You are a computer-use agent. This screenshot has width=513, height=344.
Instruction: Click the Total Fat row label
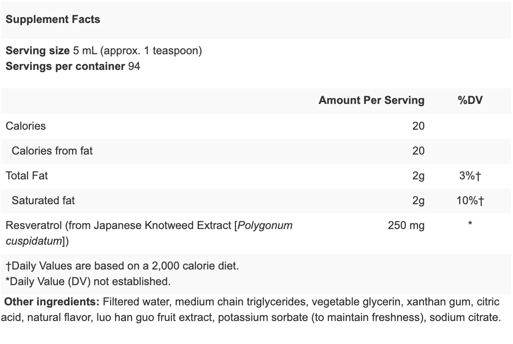coord(27,176)
